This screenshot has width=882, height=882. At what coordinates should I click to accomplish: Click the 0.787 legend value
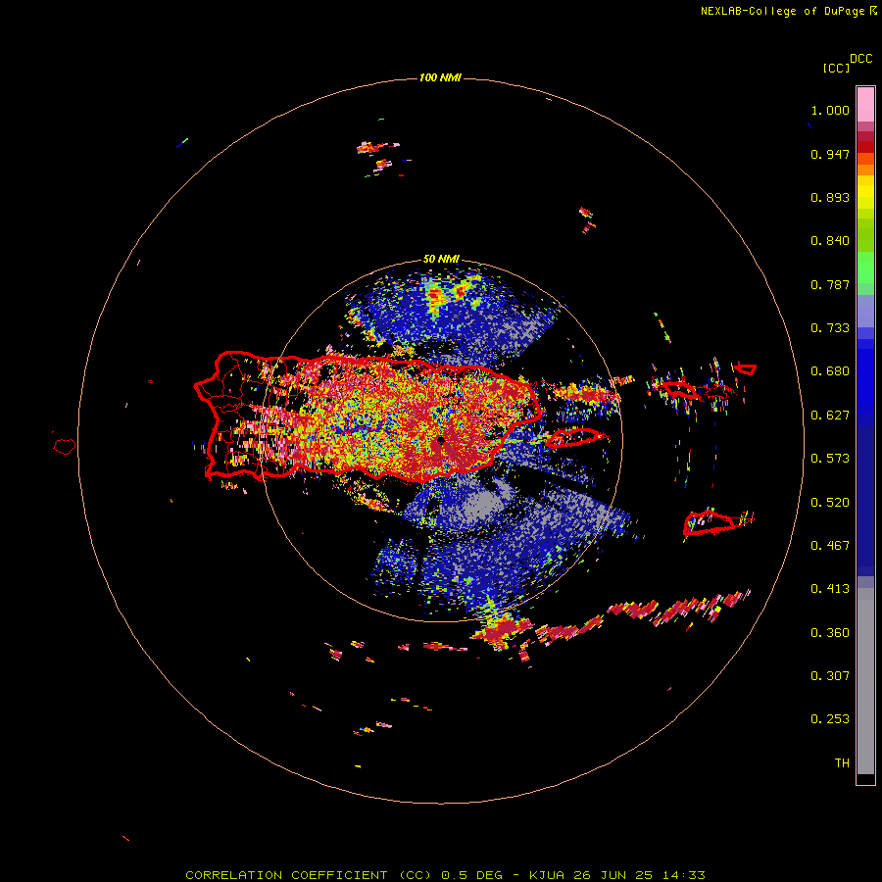[830, 284]
